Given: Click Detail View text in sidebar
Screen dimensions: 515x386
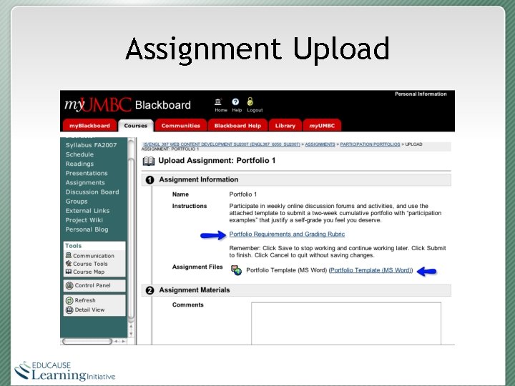Looking at the screenshot, I should tap(89, 310).
